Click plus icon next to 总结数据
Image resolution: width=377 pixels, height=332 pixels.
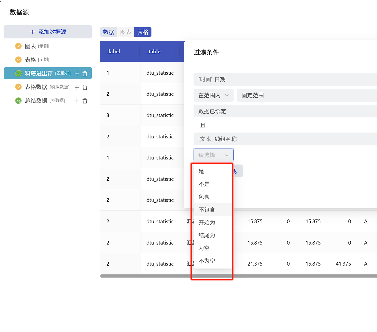(77, 101)
